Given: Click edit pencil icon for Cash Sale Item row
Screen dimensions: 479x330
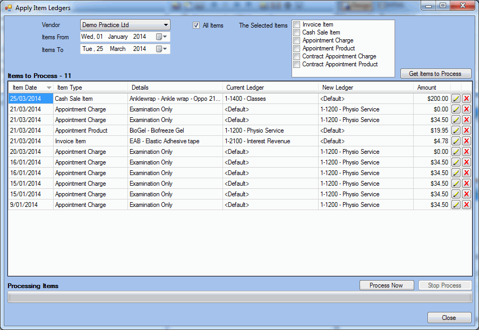Looking at the screenshot, I should point(456,99).
